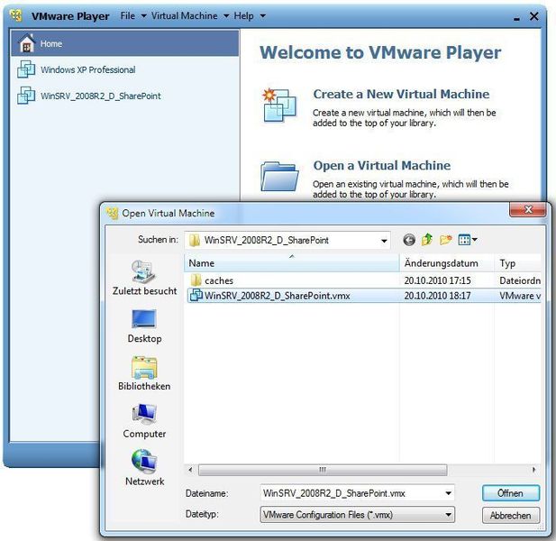Open Computer in dialog places bar
The height and width of the screenshot is (541, 556).
[144, 421]
